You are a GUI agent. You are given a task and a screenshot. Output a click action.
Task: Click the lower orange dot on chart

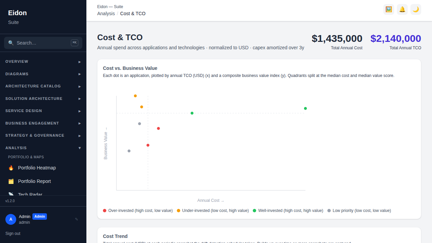click(x=142, y=107)
